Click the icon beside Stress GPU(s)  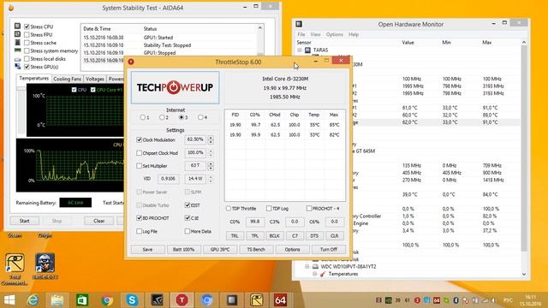click(x=17, y=67)
